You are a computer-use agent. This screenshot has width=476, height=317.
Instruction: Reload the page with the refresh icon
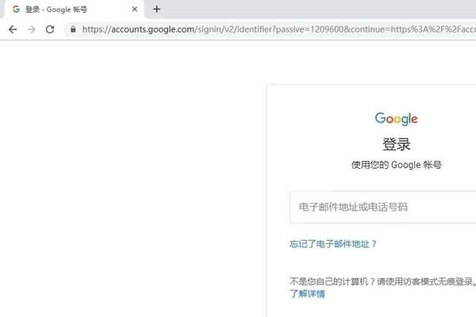click(50, 29)
